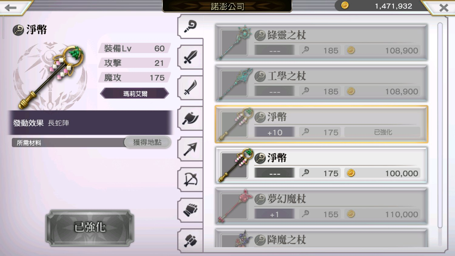Select the 降魔之杖 weapon entry
This screenshot has height=256, width=455.
click(x=322, y=238)
